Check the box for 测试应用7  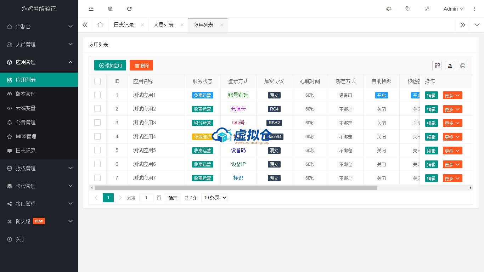[97, 178]
